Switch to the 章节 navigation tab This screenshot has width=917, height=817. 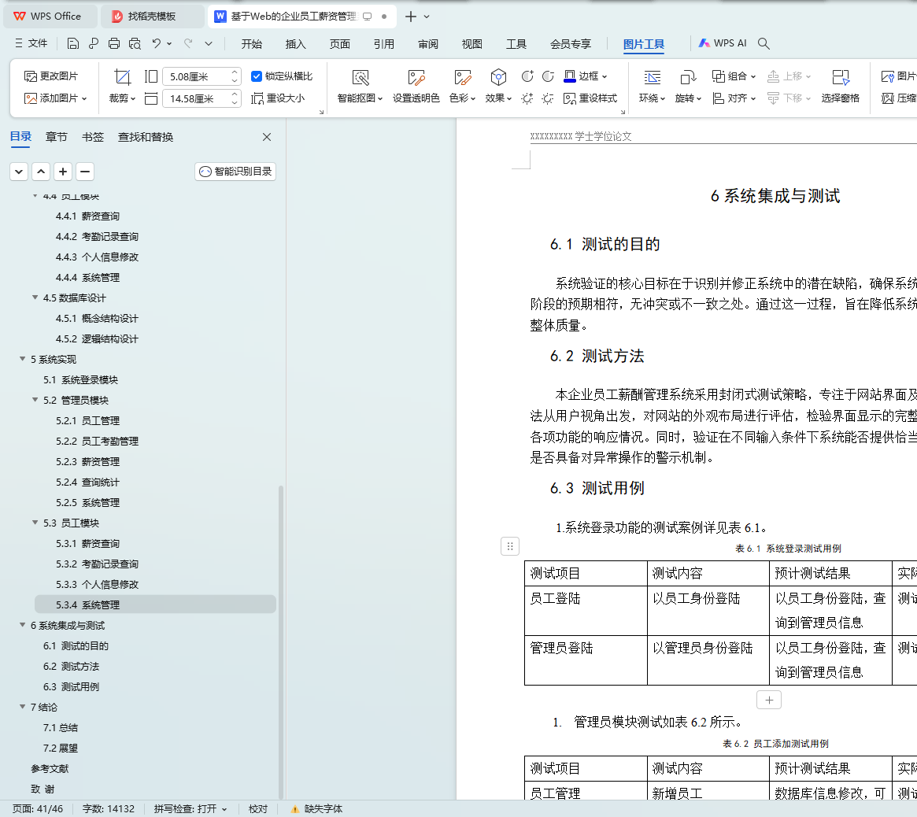click(x=56, y=137)
